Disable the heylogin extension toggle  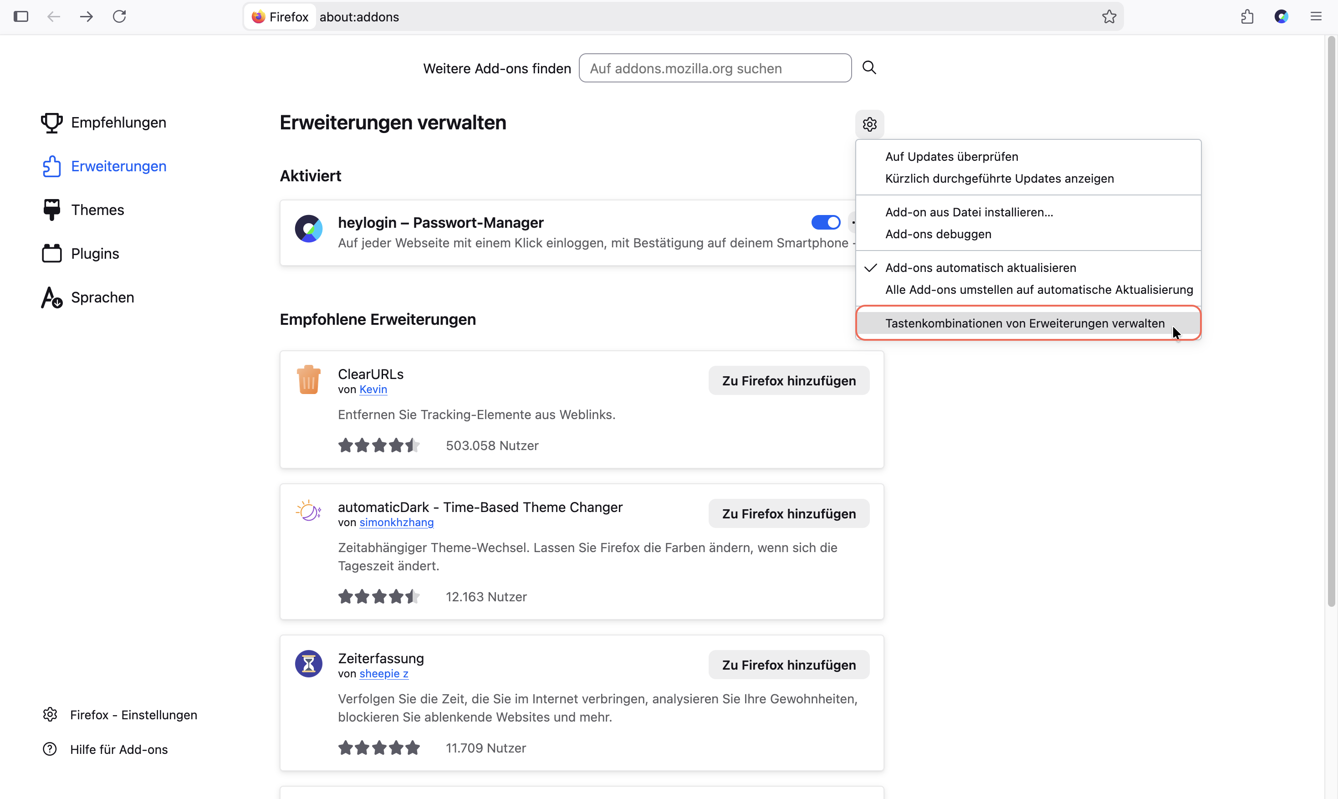click(x=826, y=222)
